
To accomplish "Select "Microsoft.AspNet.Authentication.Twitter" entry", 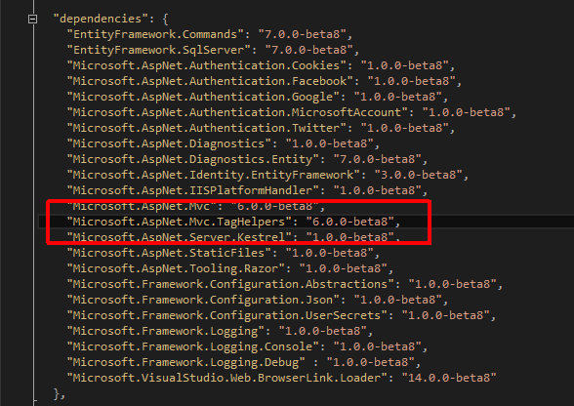I will tap(207, 128).
